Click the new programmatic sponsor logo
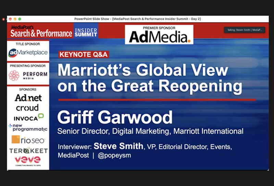 click(28, 128)
